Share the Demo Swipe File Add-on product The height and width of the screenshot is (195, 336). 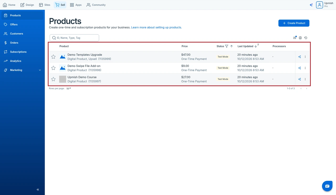click(x=300, y=68)
